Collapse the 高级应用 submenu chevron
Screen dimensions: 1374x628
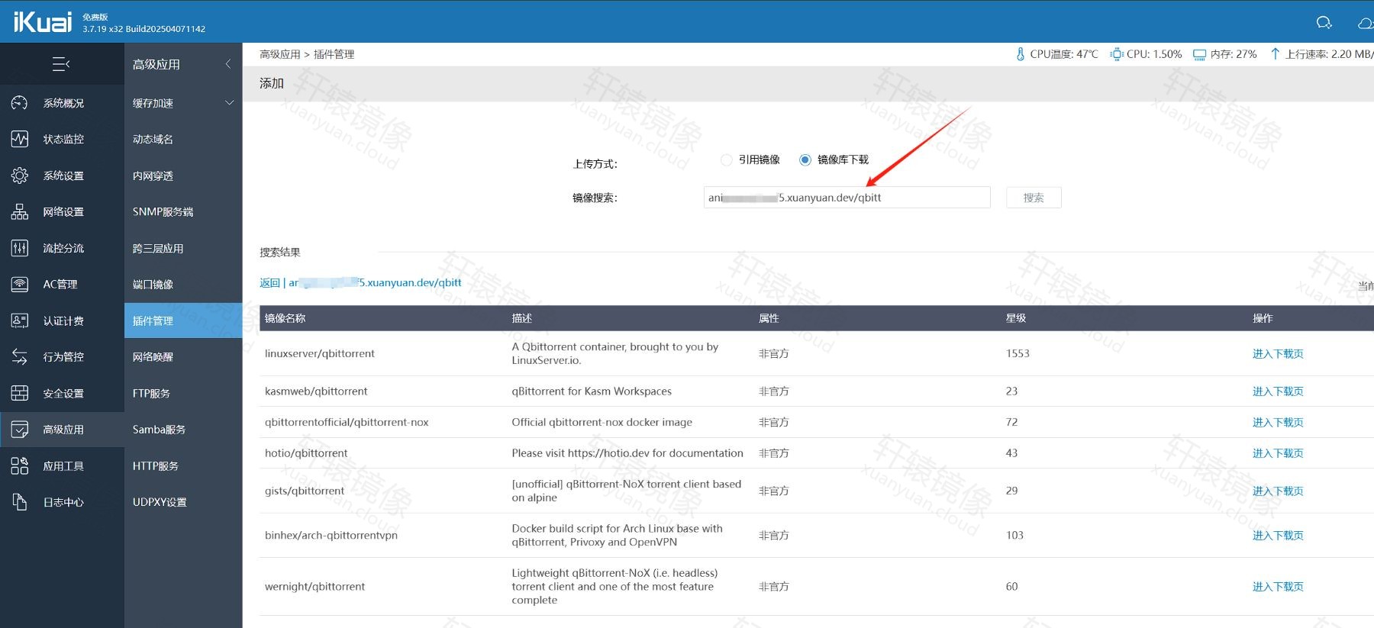[x=228, y=64]
